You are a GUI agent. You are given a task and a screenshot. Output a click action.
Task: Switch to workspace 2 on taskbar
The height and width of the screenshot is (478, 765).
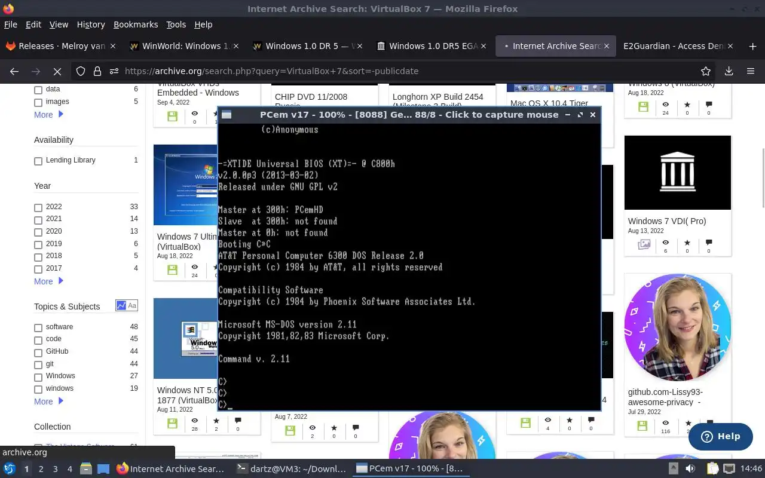pyautogui.click(x=41, y=469)
